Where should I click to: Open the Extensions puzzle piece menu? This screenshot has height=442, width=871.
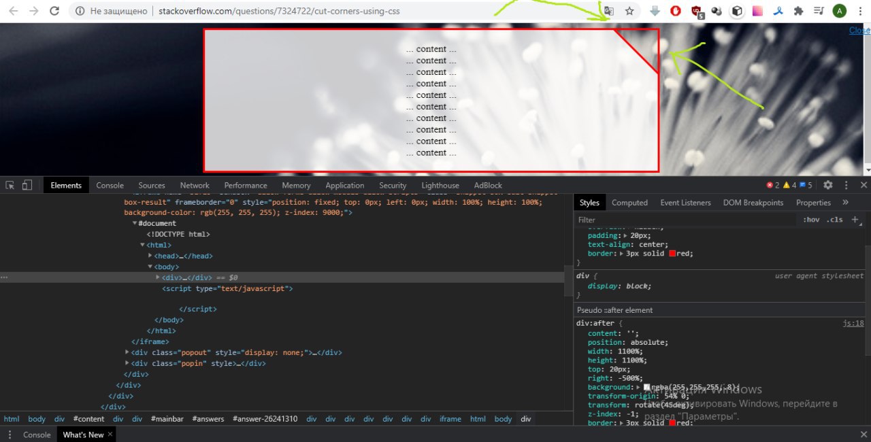point(799,11)
